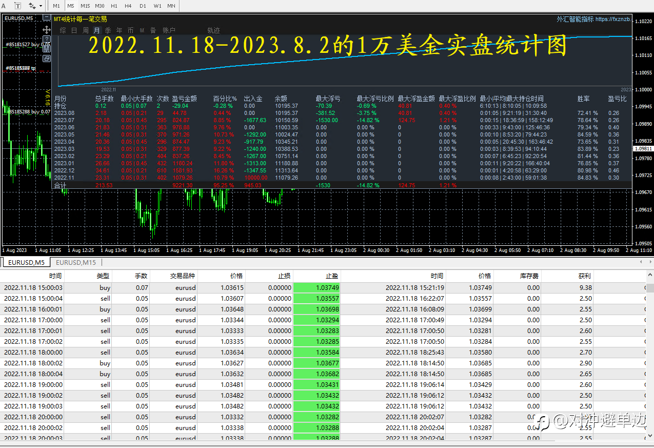This screenshot has width=654, height=448.
Task: Open the https://fxznzb website link
Action: (613, 19)
